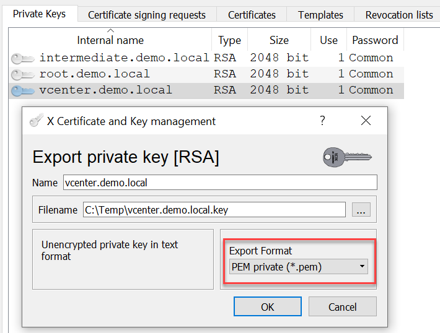Open the Revocation lists tab
The image size is (440, 333).
398,14
